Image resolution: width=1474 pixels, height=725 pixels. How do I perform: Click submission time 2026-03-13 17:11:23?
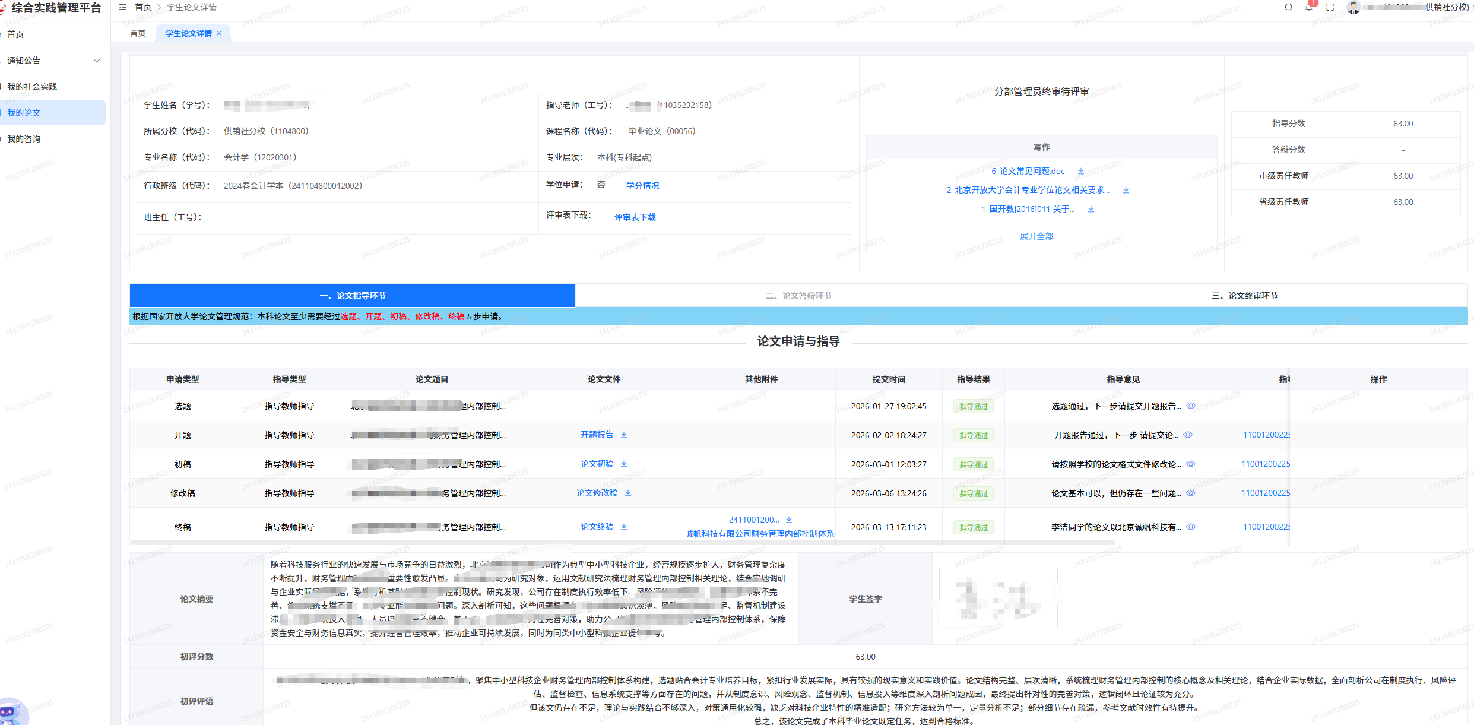[889, 527]
